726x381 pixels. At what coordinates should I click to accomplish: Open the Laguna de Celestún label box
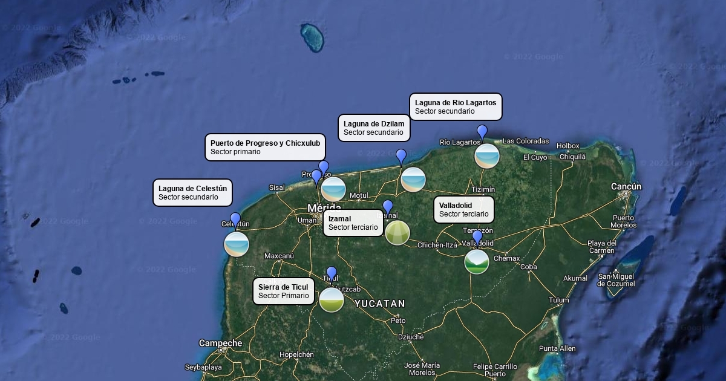(x=192, y=193)
